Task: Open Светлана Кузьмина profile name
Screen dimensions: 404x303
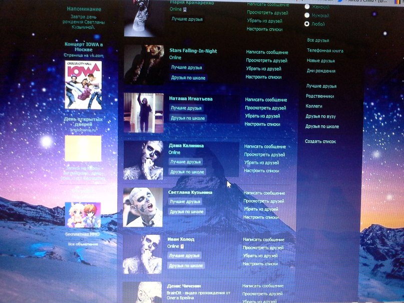Action: click(190, 192)
